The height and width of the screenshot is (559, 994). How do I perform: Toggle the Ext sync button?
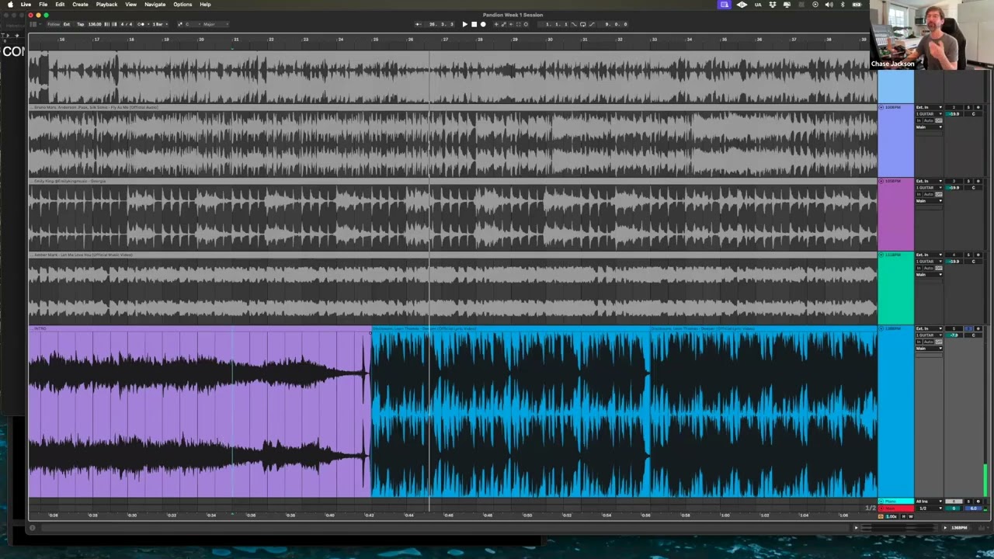[67, 24]
